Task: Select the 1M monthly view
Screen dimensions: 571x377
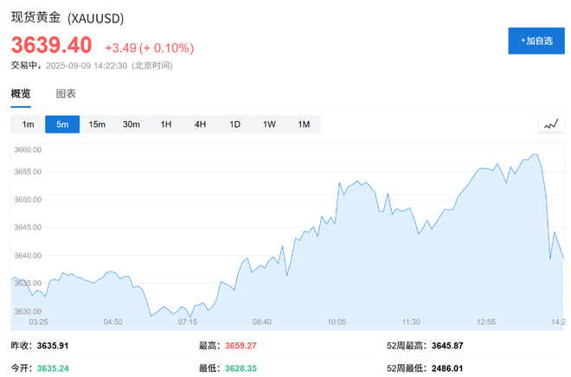Action: (x=304, y=125)
